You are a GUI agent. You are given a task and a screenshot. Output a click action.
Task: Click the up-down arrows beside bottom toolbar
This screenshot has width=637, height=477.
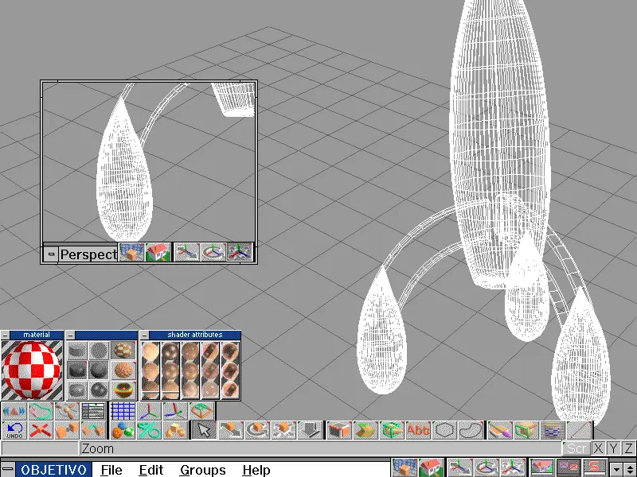[x=629, y=469]
